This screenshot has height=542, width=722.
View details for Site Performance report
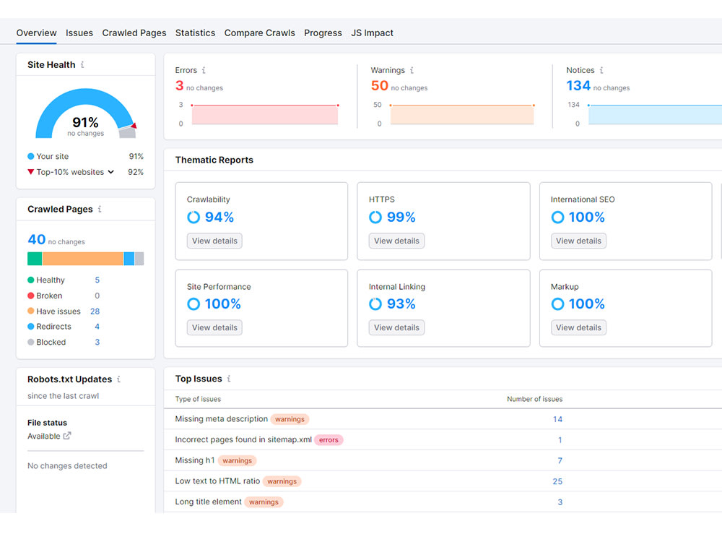coord(214,327)
